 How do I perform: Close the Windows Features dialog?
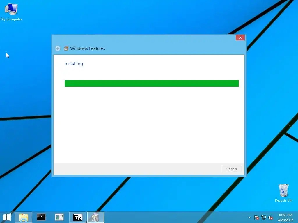point(240,37)
